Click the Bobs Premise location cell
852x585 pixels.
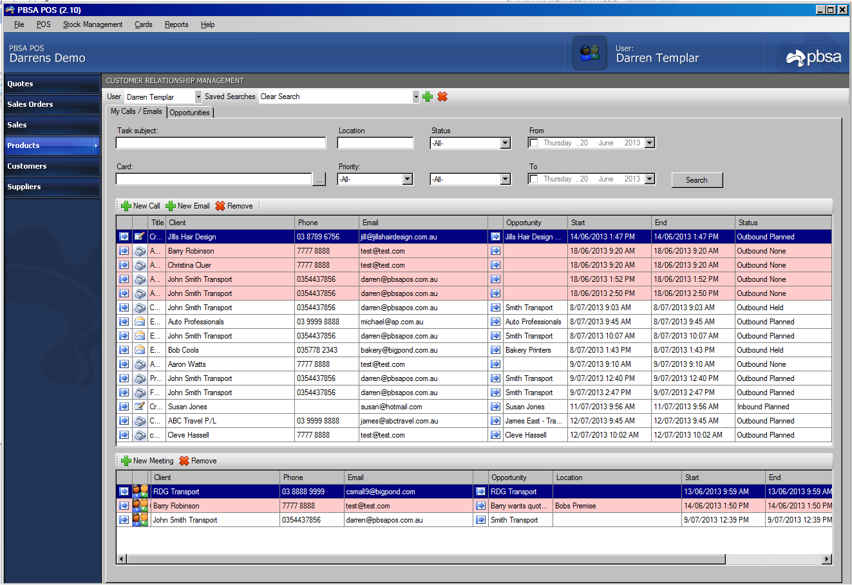[617, 506]
